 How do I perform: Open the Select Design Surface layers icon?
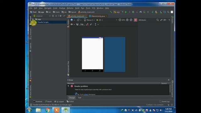[73, 20]
